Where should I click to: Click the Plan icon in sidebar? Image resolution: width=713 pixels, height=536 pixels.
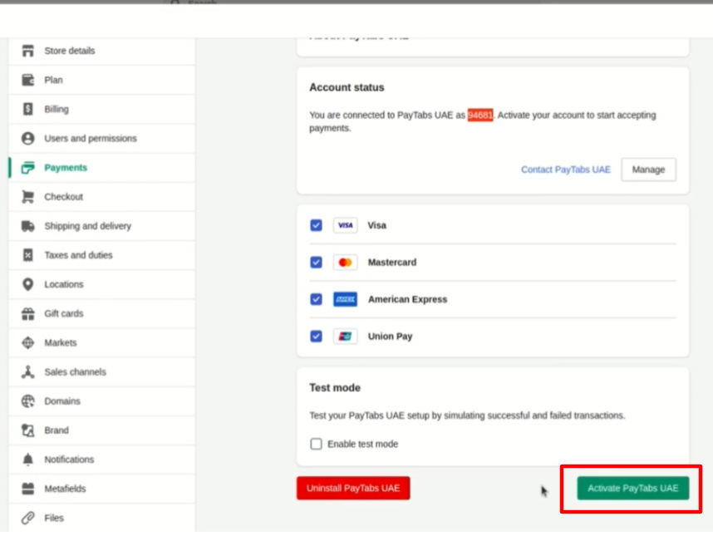[27, 80]
